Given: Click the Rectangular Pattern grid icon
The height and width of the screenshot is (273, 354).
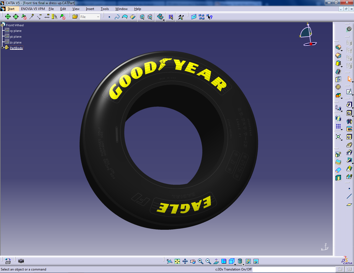Looking at the screenshot, I should pos(338,126).
